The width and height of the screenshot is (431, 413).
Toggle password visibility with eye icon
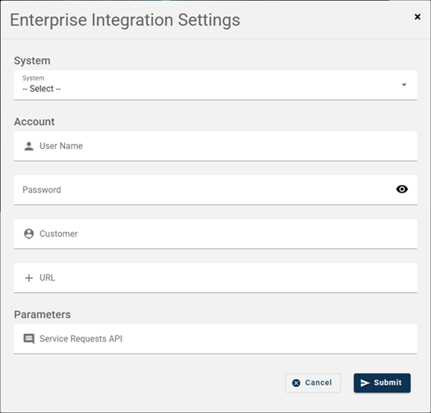pyautogui.click(x=402, y=189)
